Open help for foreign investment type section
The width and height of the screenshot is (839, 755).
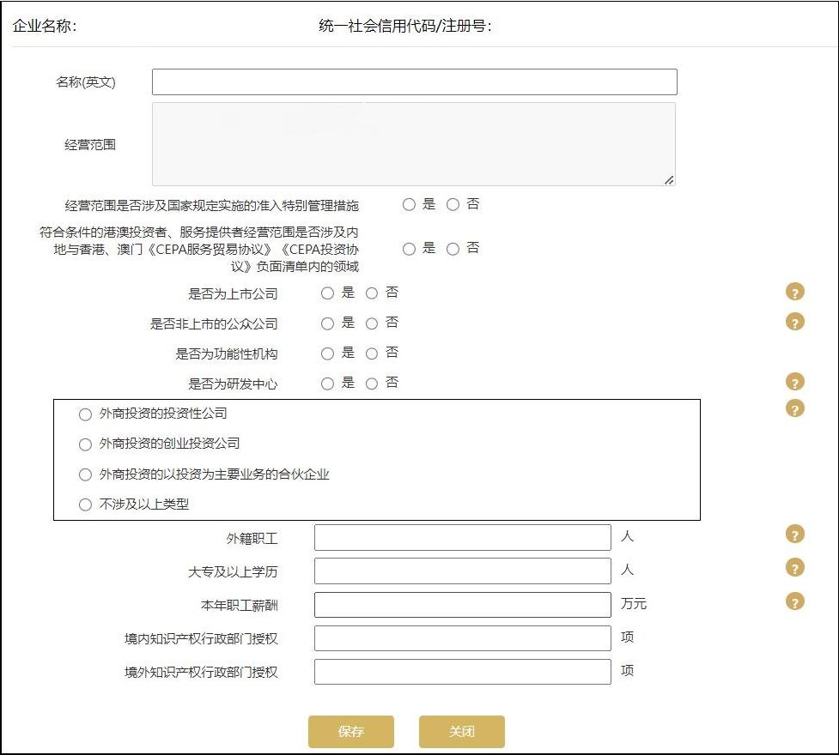tap(794, 408)
